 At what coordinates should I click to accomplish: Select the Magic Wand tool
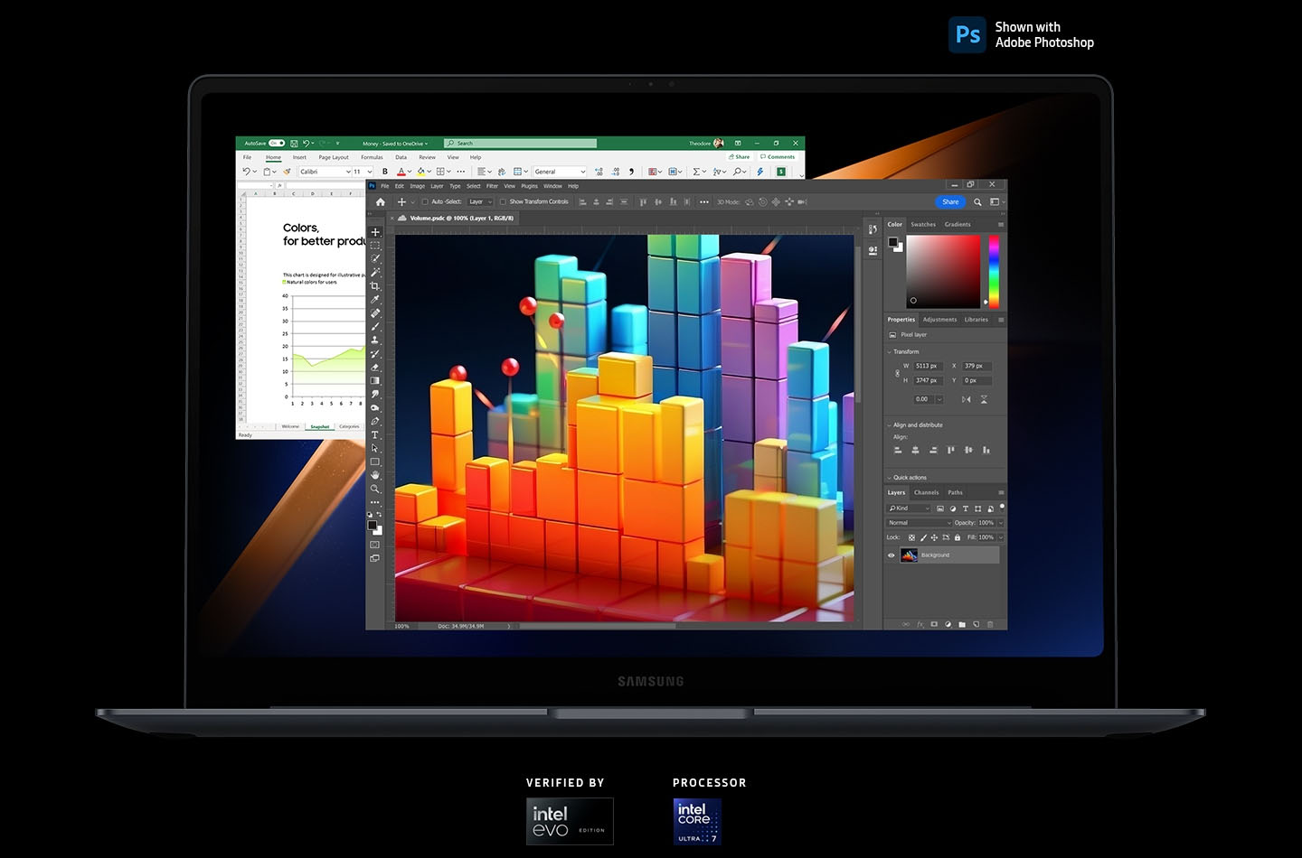pos(375,272)
